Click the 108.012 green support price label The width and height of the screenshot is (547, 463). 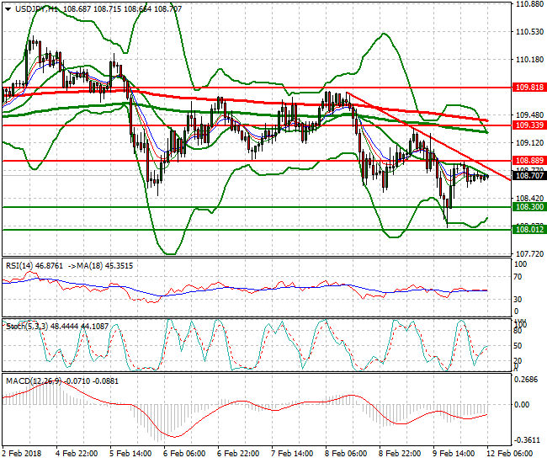pos(528,229)
